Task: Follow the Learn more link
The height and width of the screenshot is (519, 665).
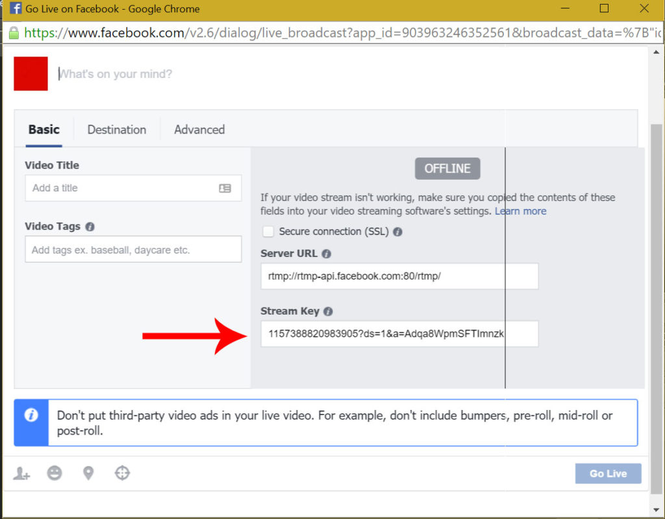Action: 520,211
